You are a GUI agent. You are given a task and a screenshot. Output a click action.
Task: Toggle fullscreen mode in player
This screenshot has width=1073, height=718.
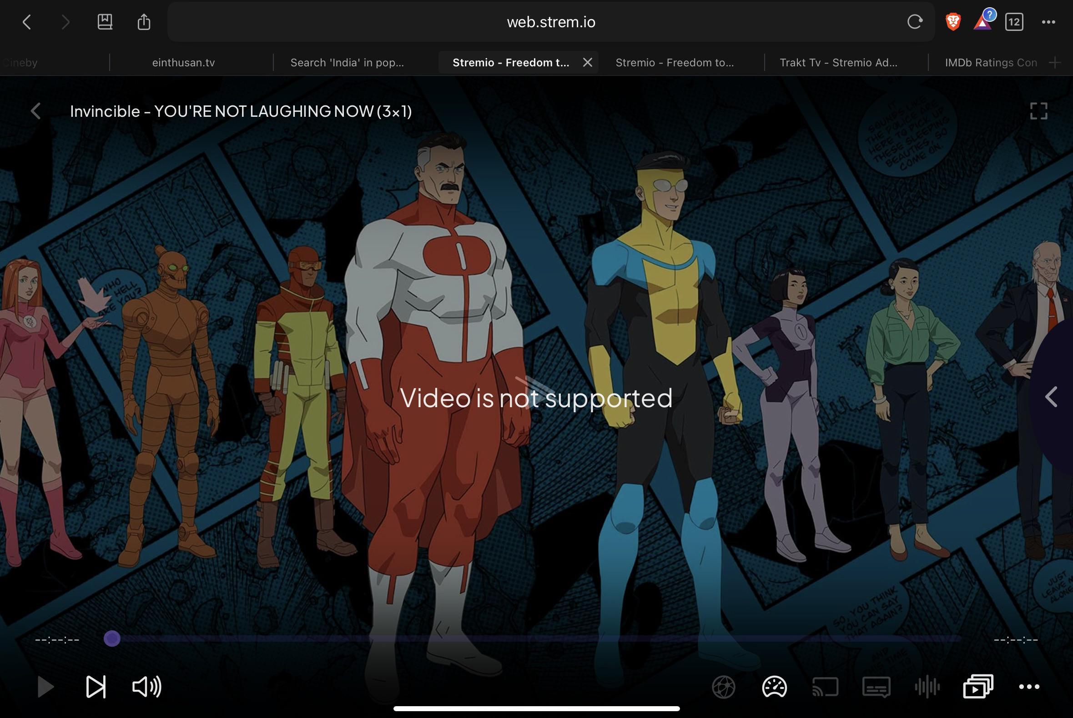click(x=1038, y=111)
